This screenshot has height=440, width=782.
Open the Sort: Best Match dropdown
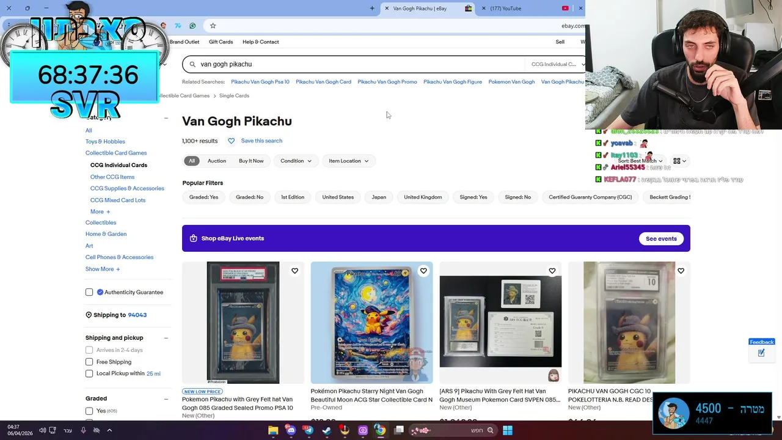coord(640,161)
